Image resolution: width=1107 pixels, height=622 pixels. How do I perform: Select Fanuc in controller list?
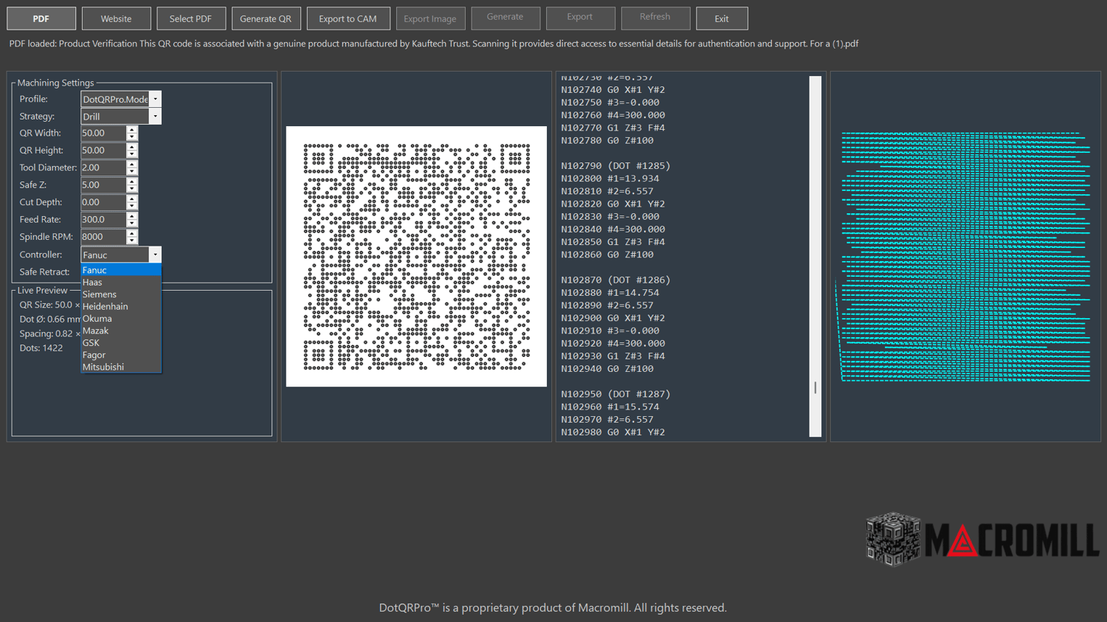(120, 270)
